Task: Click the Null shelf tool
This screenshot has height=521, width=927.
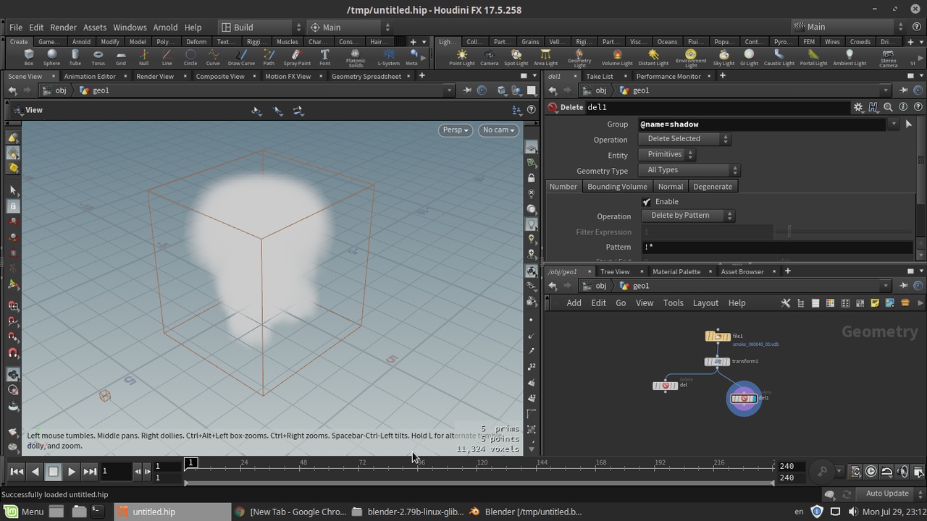Action: 143,57
